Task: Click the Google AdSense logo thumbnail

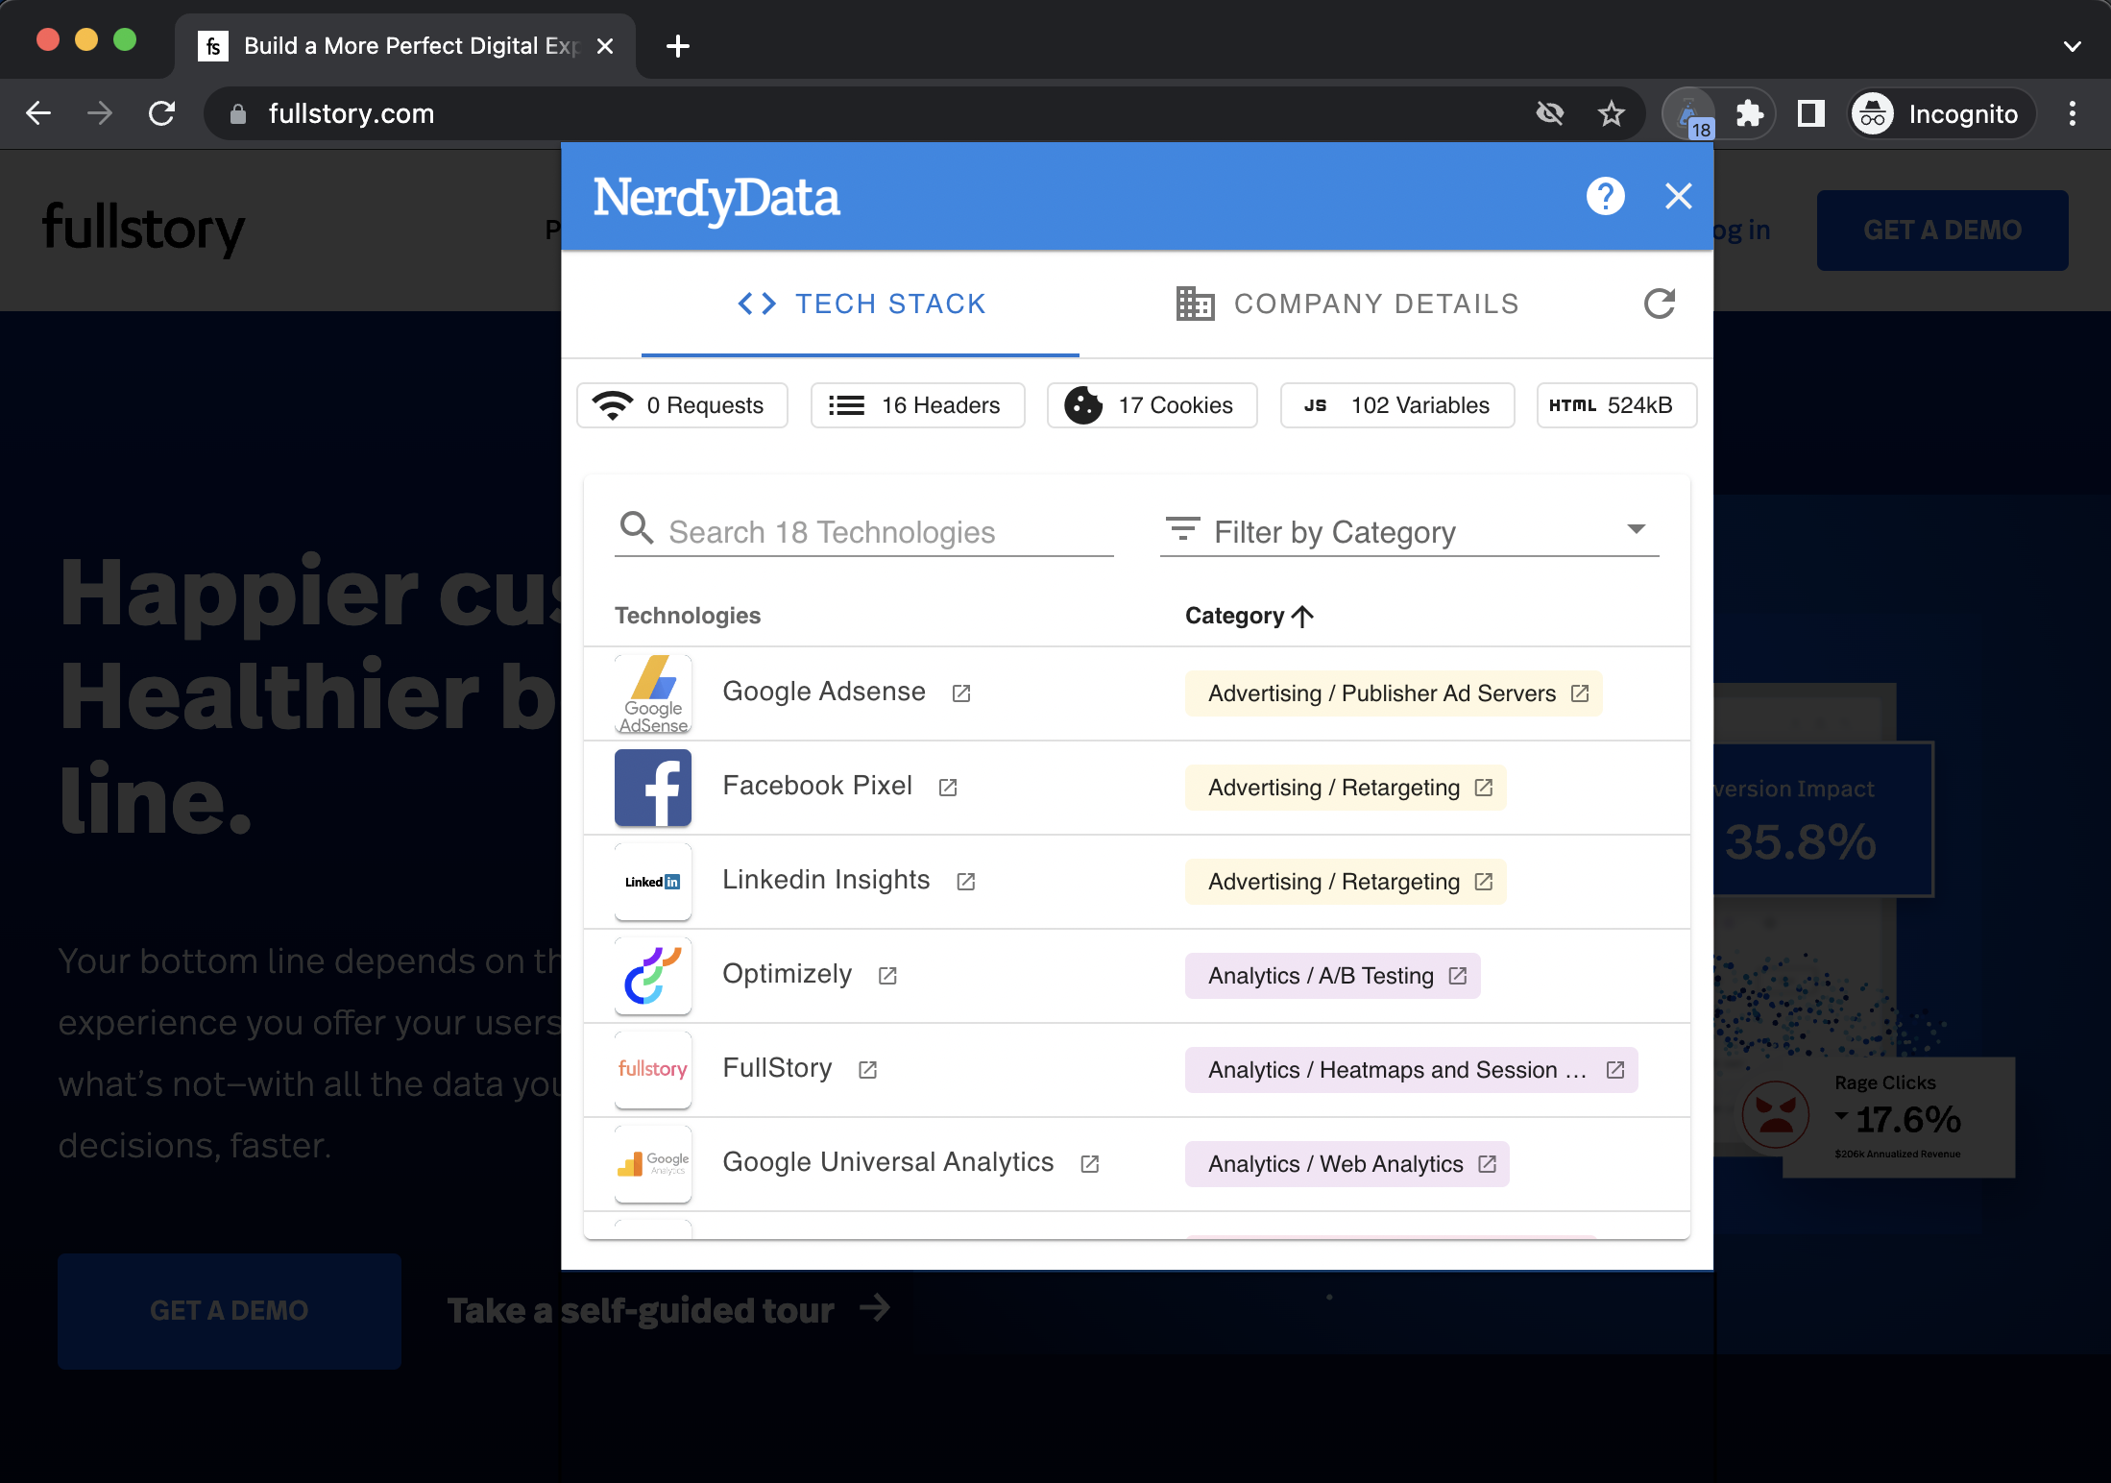Action: [x=653, y=693]
